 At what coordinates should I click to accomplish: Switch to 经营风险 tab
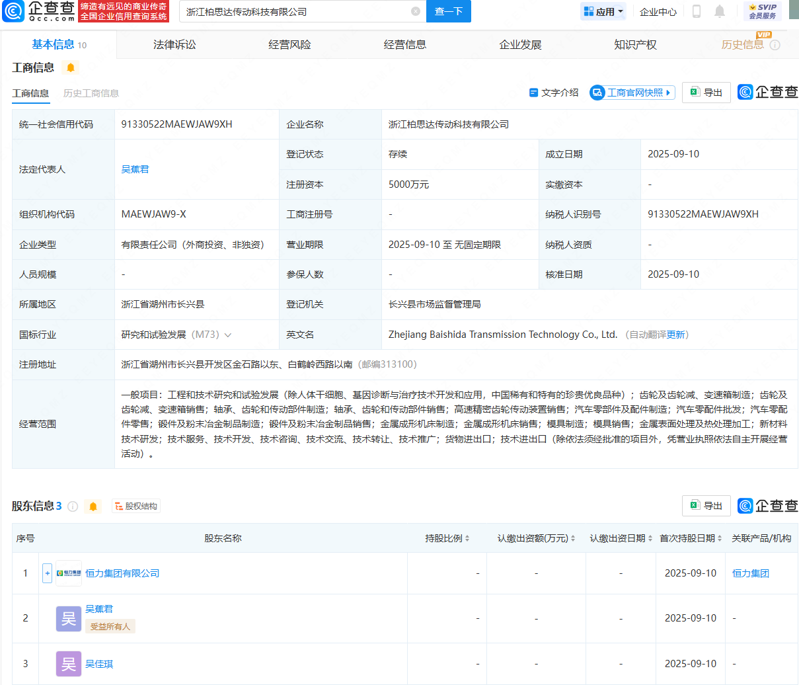click(x=289, y=44)
